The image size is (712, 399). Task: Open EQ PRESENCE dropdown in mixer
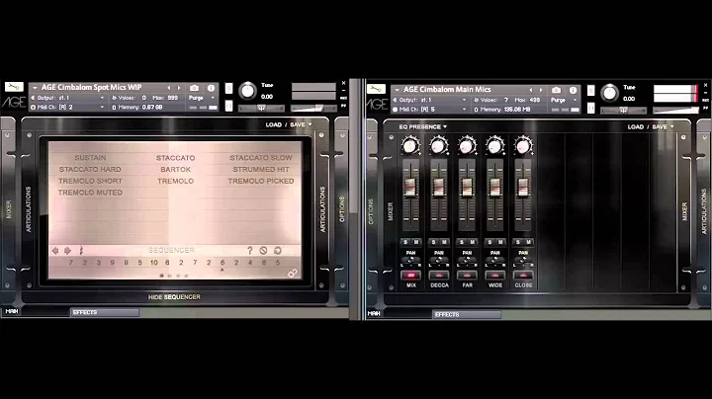click(423, 127)
